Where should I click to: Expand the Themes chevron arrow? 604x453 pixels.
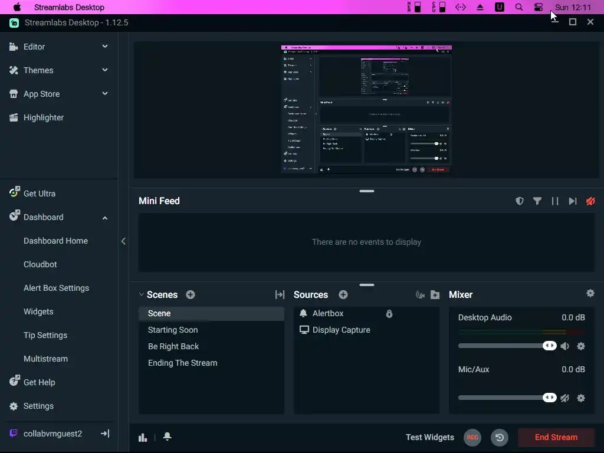click(105, 70)
